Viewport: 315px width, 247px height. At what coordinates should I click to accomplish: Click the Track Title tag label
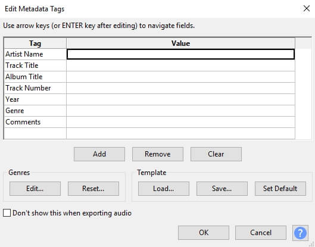tap(21, 65)
